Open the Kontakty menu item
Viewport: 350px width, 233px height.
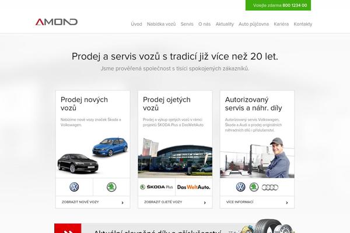point(303,24)
